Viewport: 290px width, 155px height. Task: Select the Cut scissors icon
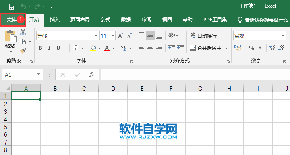tap(23, 32)
